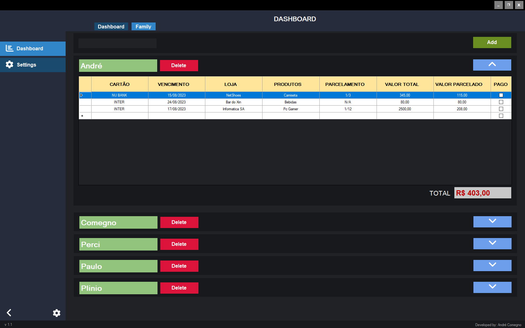The width and height of the screenshot is (525, 328).
Task: Check PAGO for the Informatica SA row
Action: (501, 109)
